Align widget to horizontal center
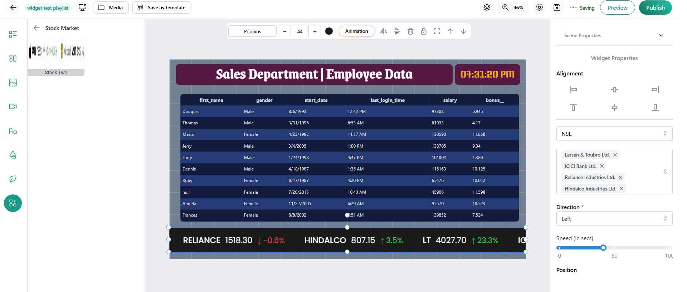687x292 pixels. coord(614,89)
